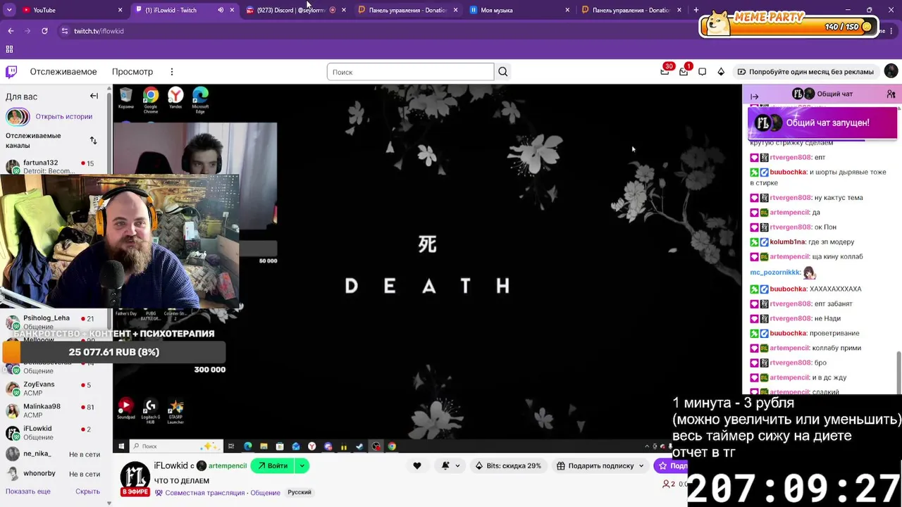Click username kolumb1na in chat
The image size is (902, 507).
coord(789,242)
